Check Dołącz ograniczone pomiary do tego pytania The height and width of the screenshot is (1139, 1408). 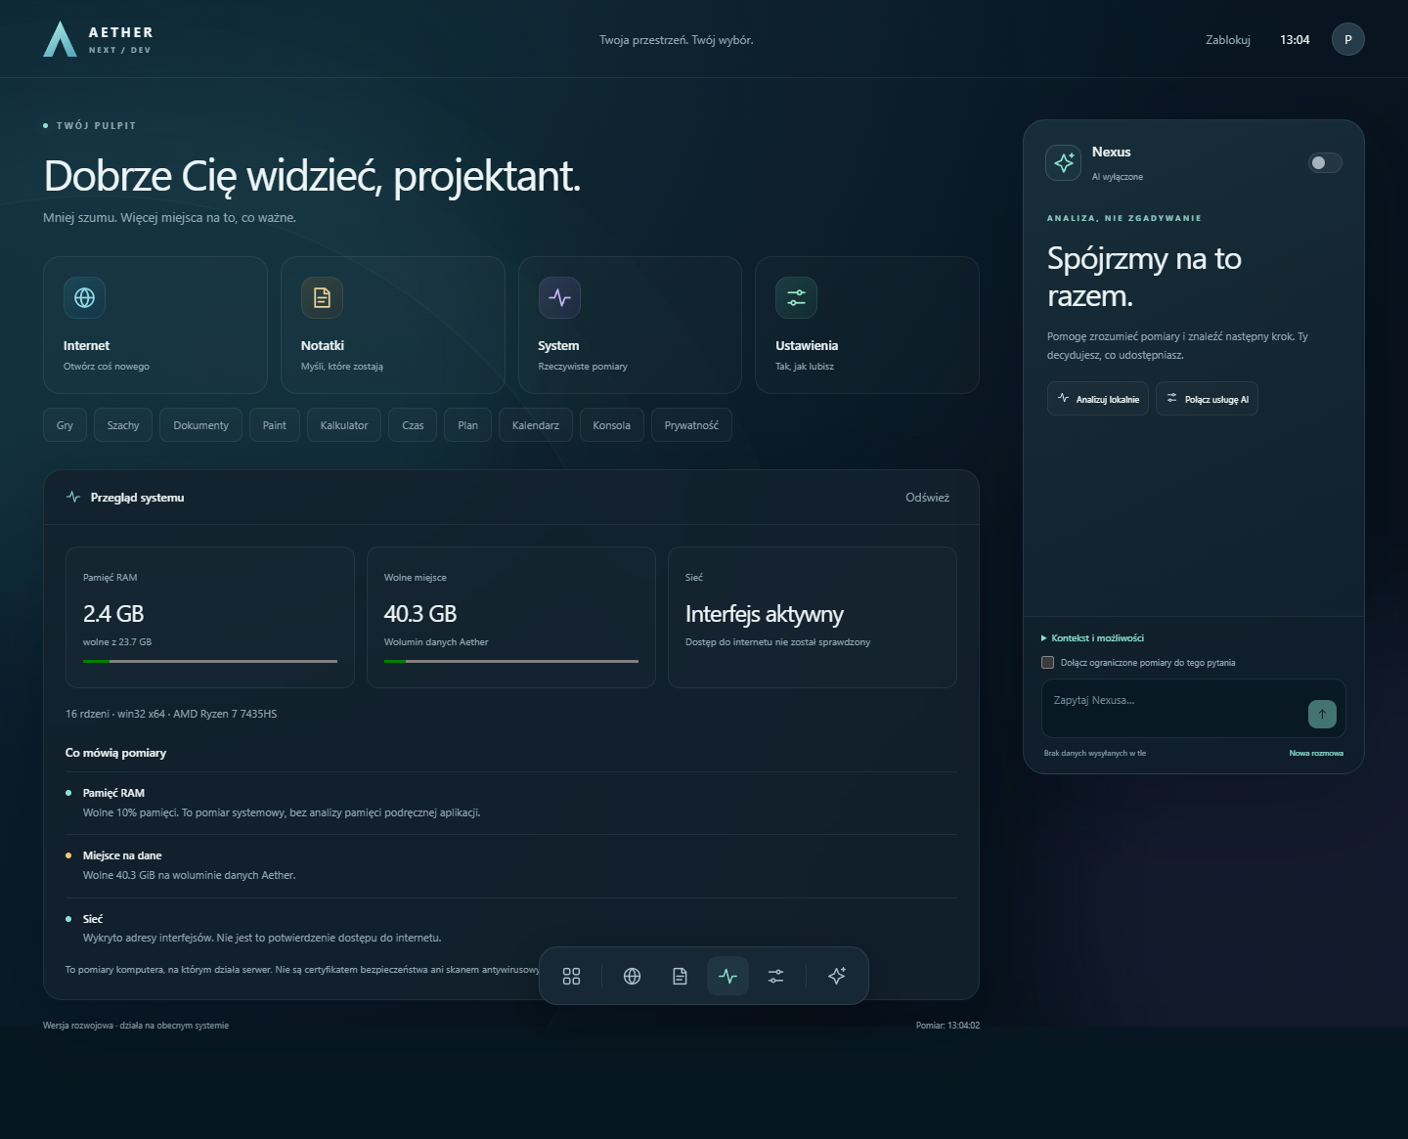(x=1048, y=662)
